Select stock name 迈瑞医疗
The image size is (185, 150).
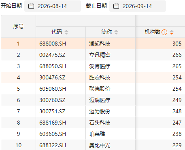click(100, 100)
